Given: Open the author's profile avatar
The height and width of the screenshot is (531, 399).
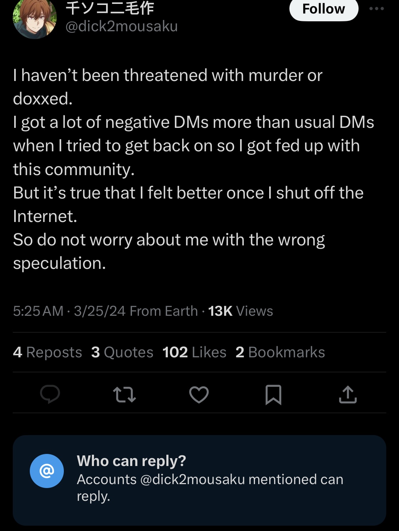Looking at the screenshot, I should [x=35, y=18].
